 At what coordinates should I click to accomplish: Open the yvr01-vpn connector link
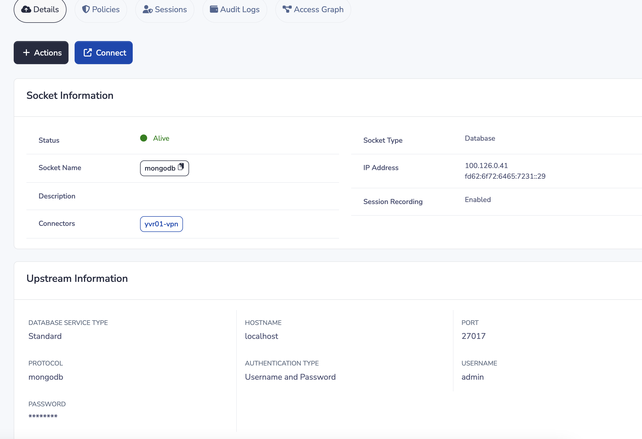click(161, 224)
